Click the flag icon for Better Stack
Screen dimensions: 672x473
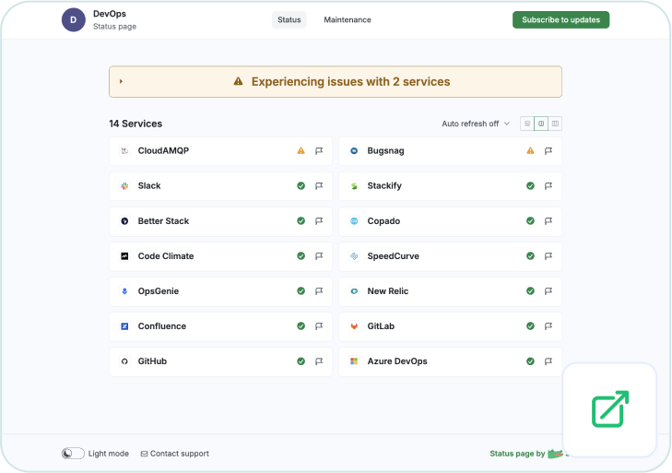tap(319, 221)
